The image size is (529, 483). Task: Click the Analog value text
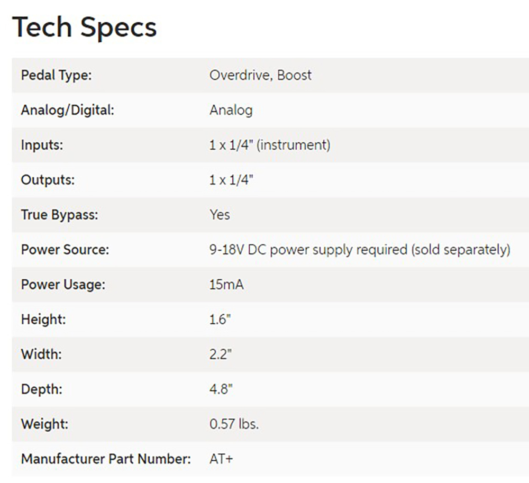pyautogui.click(x=231, y=111)
